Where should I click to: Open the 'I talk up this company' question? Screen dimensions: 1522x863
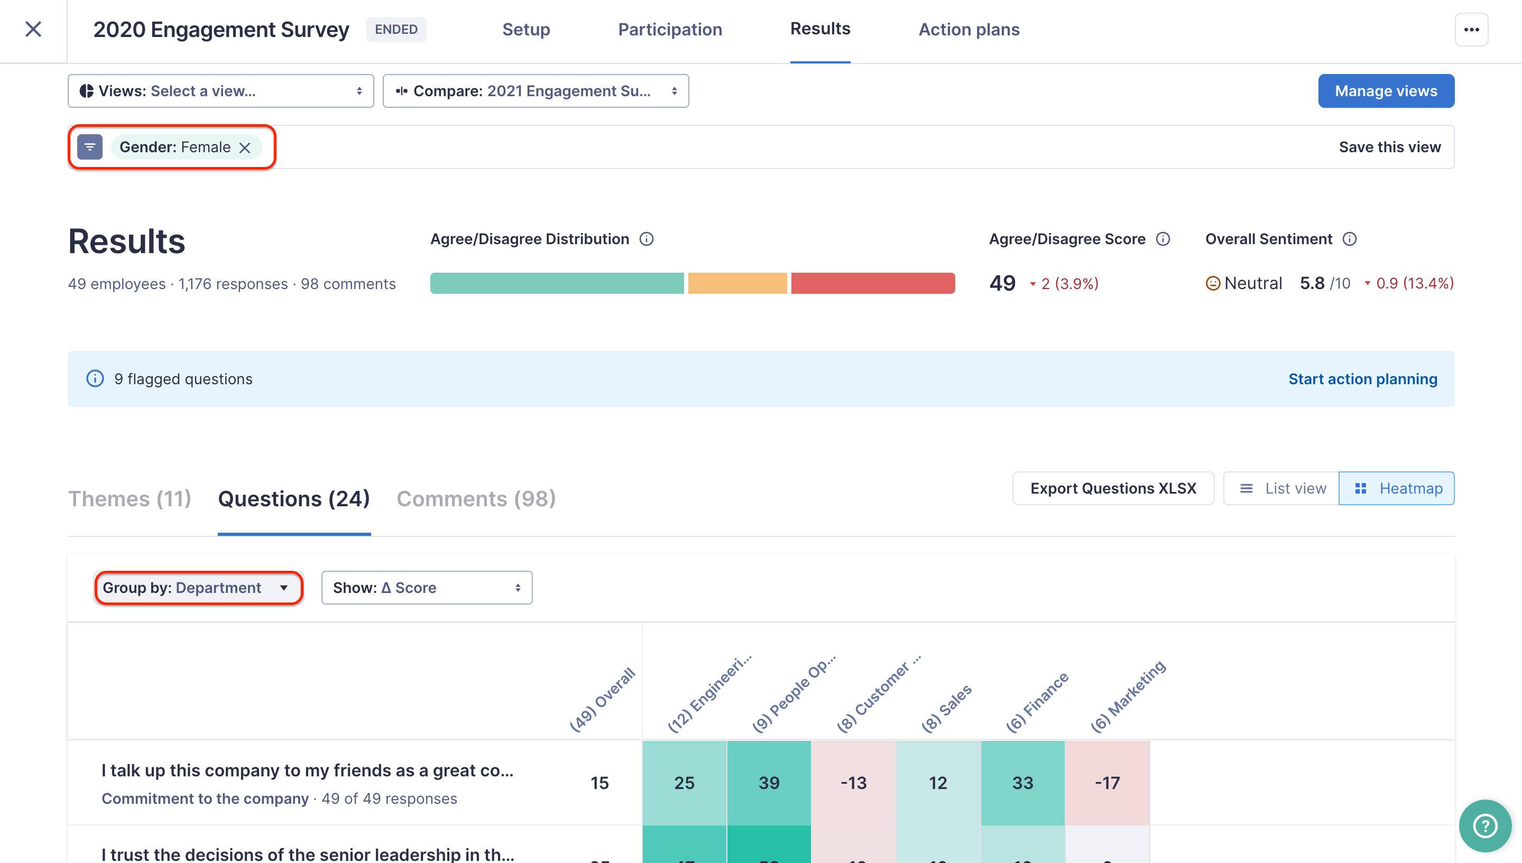pos(307,770)
